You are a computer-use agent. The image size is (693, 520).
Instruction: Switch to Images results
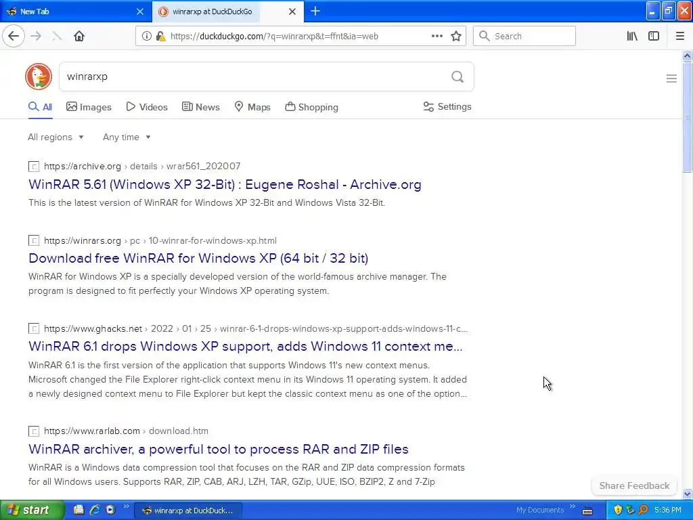(x=89, y=107)
